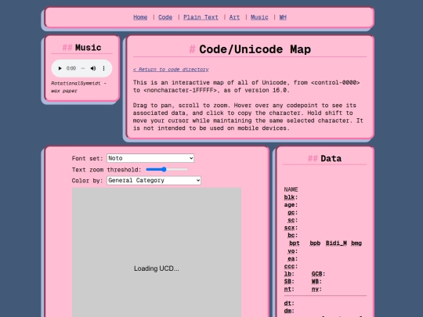This screenshot has width=423, height=317.
Task: Click the vo property label
Action: pos(292,251)
